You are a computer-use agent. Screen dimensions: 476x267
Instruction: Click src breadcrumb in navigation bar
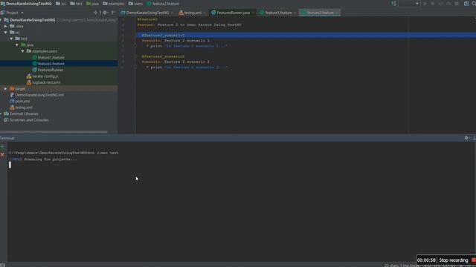61,4
